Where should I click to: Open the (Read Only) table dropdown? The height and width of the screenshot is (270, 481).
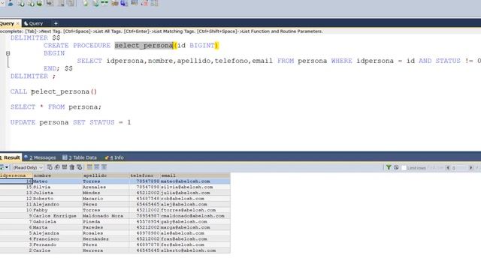click(28, 167)
